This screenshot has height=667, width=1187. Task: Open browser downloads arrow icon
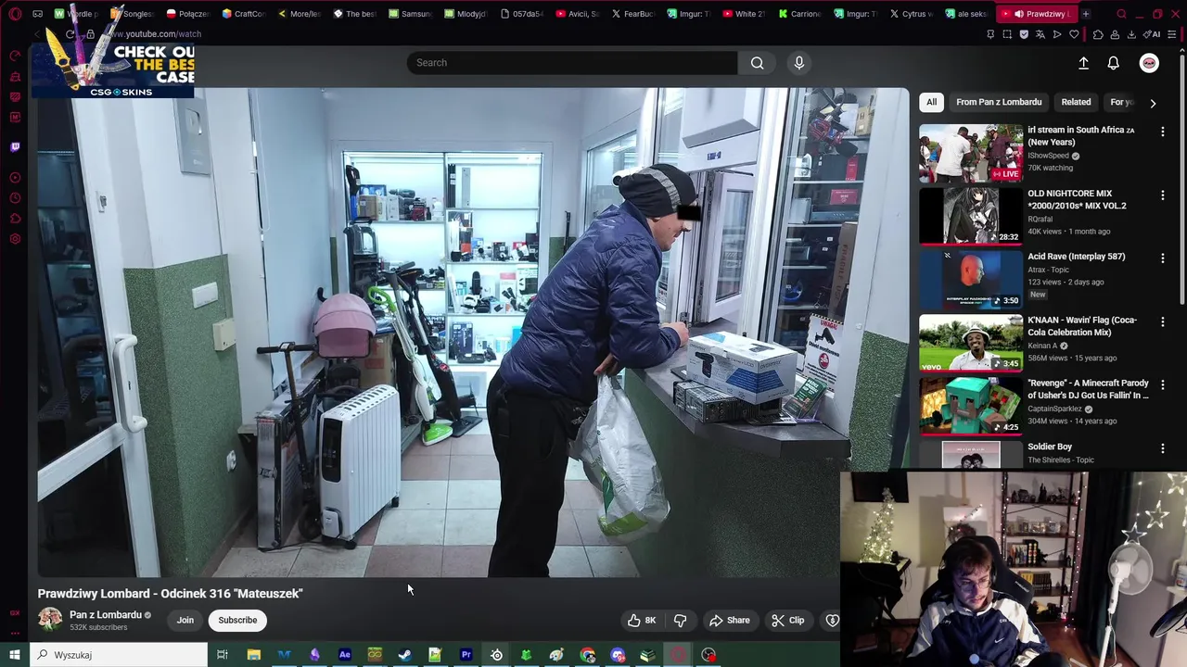point(1131,34)
